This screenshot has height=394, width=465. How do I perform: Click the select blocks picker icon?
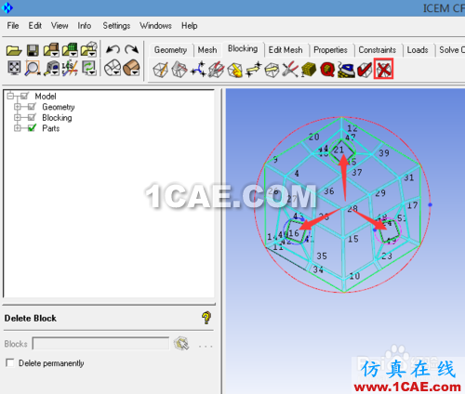pyautogui.click(x=181, y=344)
